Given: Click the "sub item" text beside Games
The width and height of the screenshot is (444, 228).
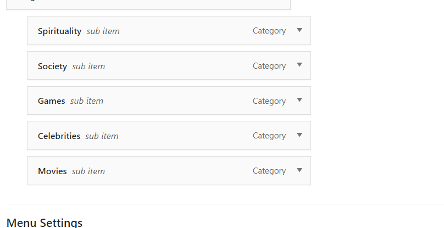Looking at the screenshot, I should tap(87, 101).
